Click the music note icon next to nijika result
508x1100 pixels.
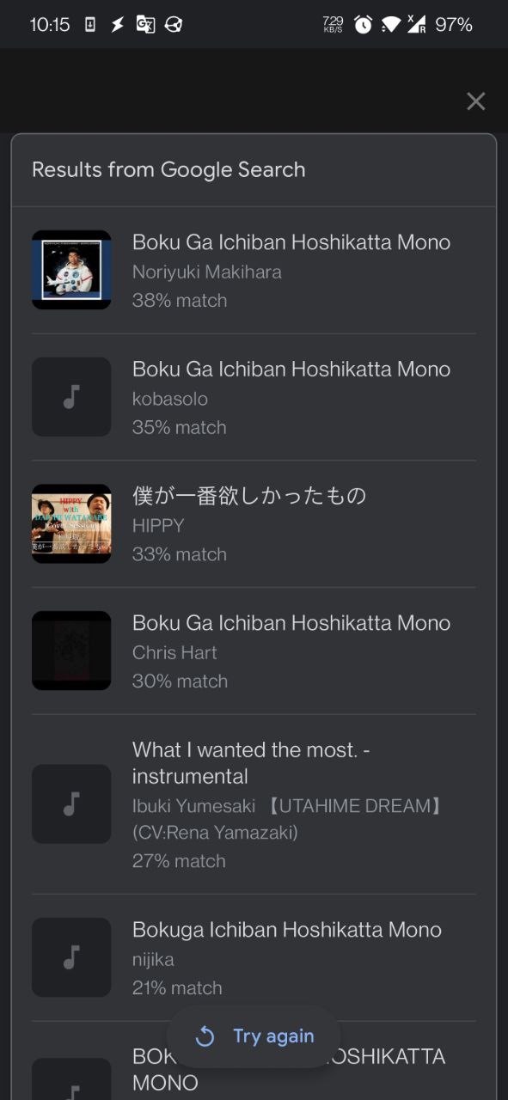pos(71,956)
